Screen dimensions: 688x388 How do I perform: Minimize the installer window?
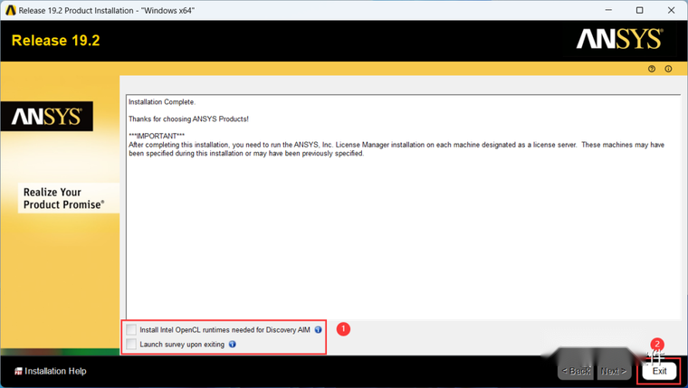pos(608,10)
